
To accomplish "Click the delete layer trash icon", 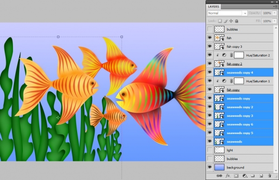I will (269, 176).
